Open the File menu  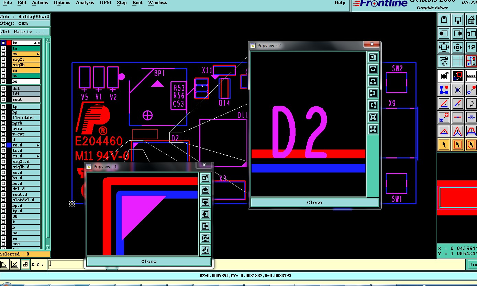tap(7, 3)
